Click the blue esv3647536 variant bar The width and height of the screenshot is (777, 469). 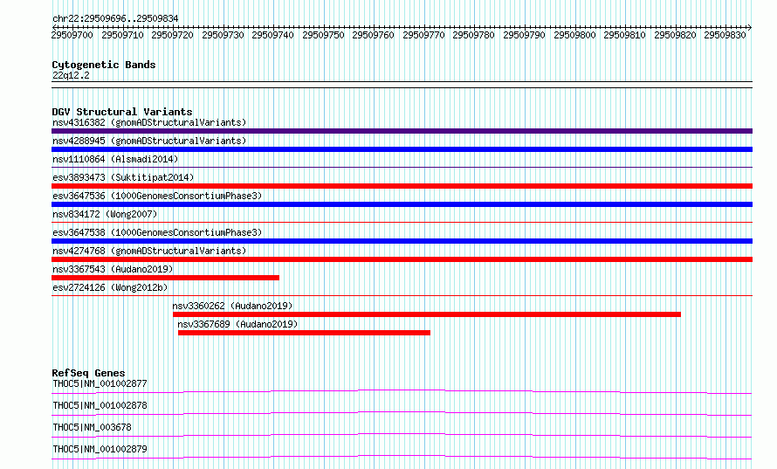click(402, 204)
